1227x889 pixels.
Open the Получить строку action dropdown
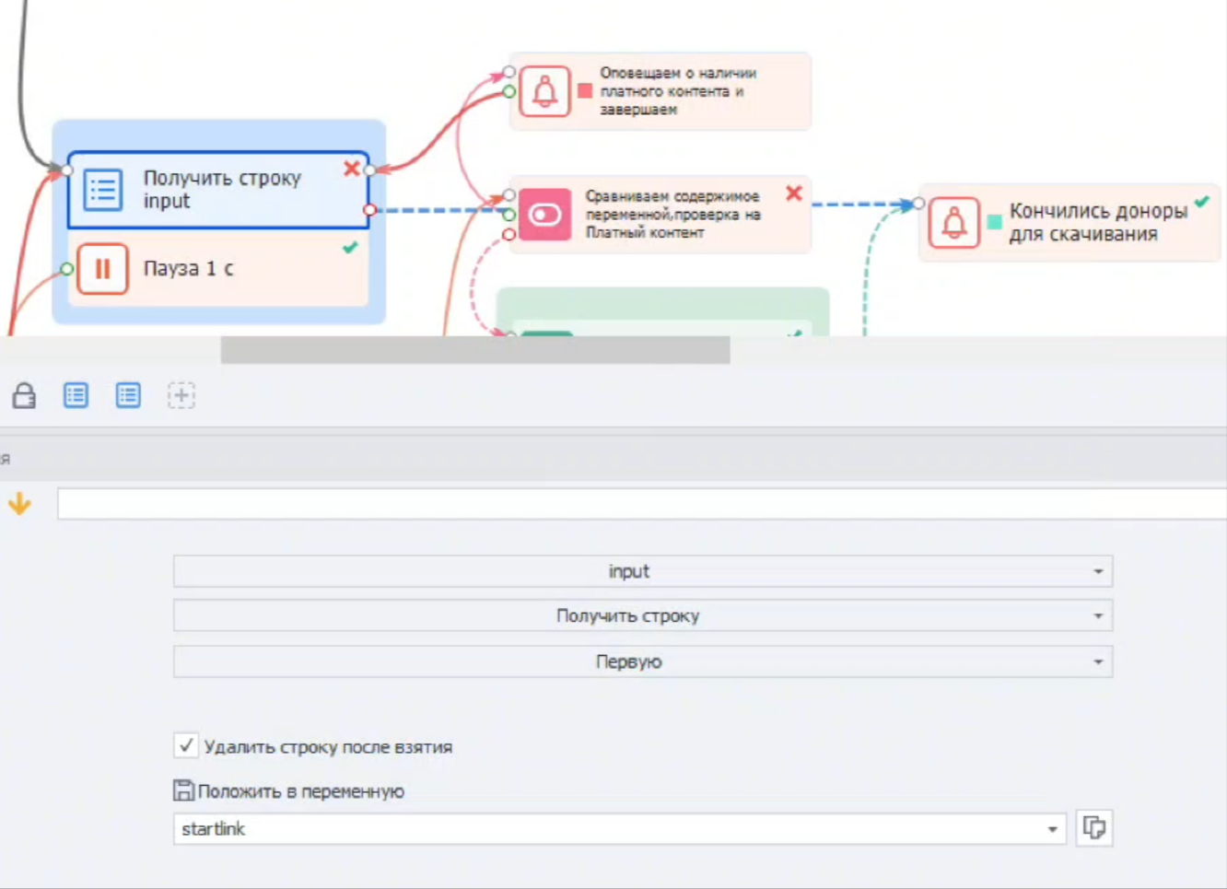pyautogui.click(x=643, y=615)
